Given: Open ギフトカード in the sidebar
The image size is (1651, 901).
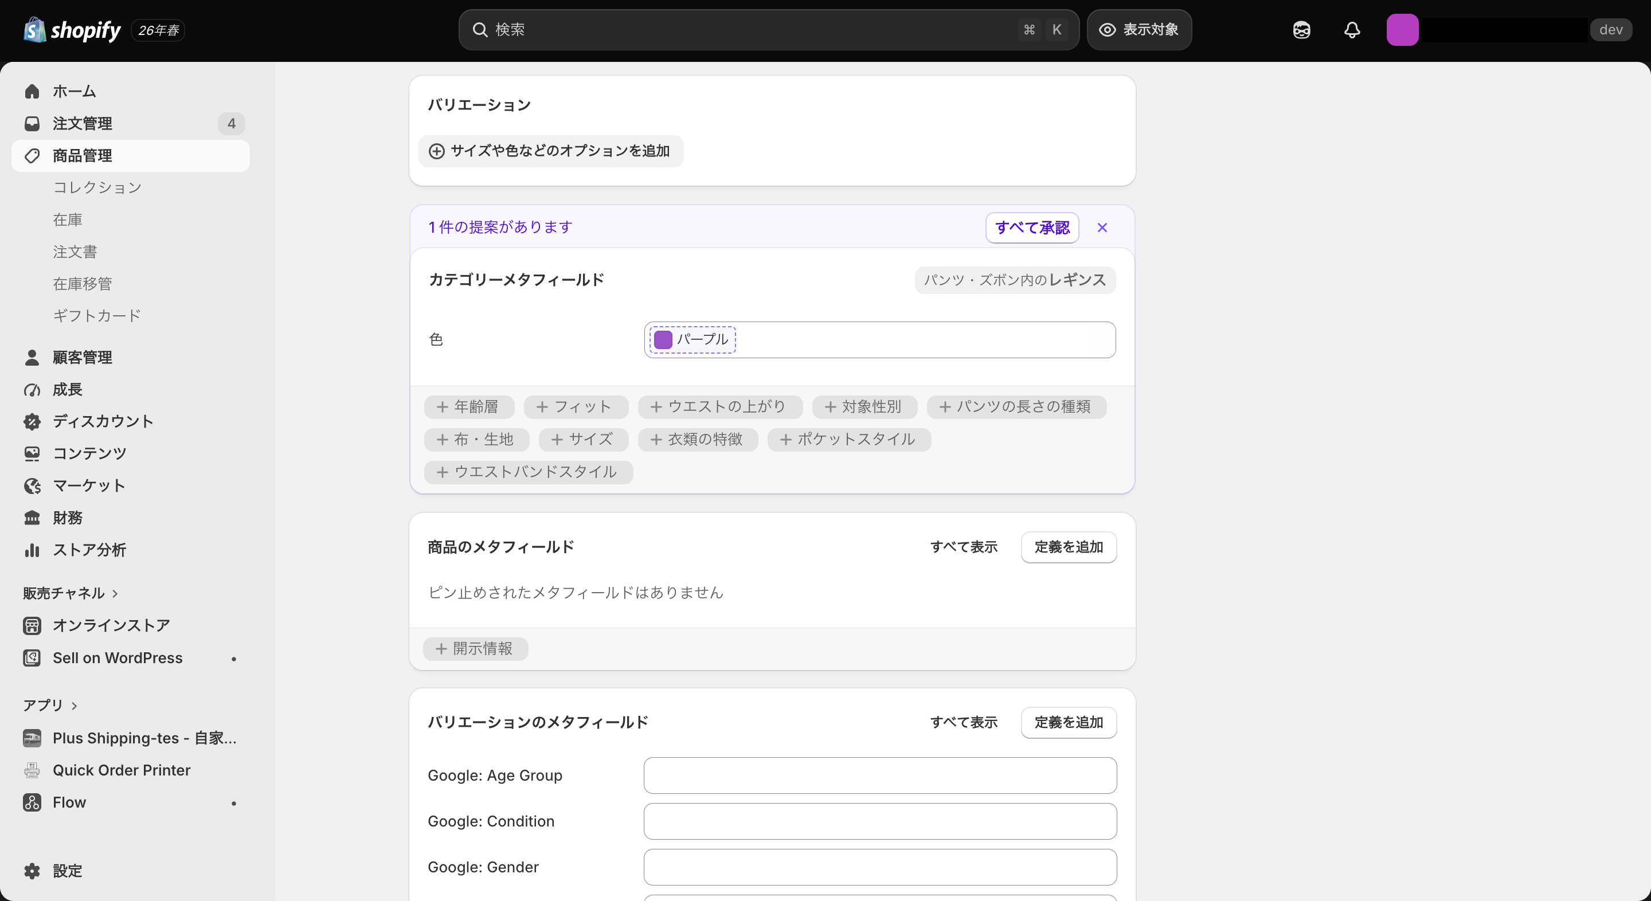Looking at the screenshot, I should tap(97, 316).
